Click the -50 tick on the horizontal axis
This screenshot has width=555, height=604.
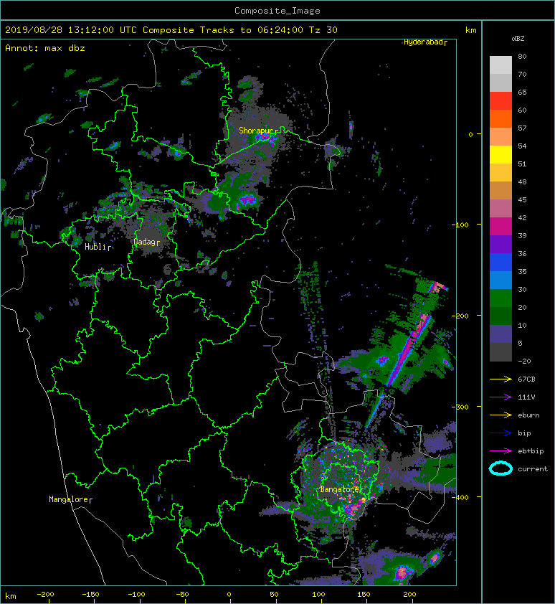[182, 595]
